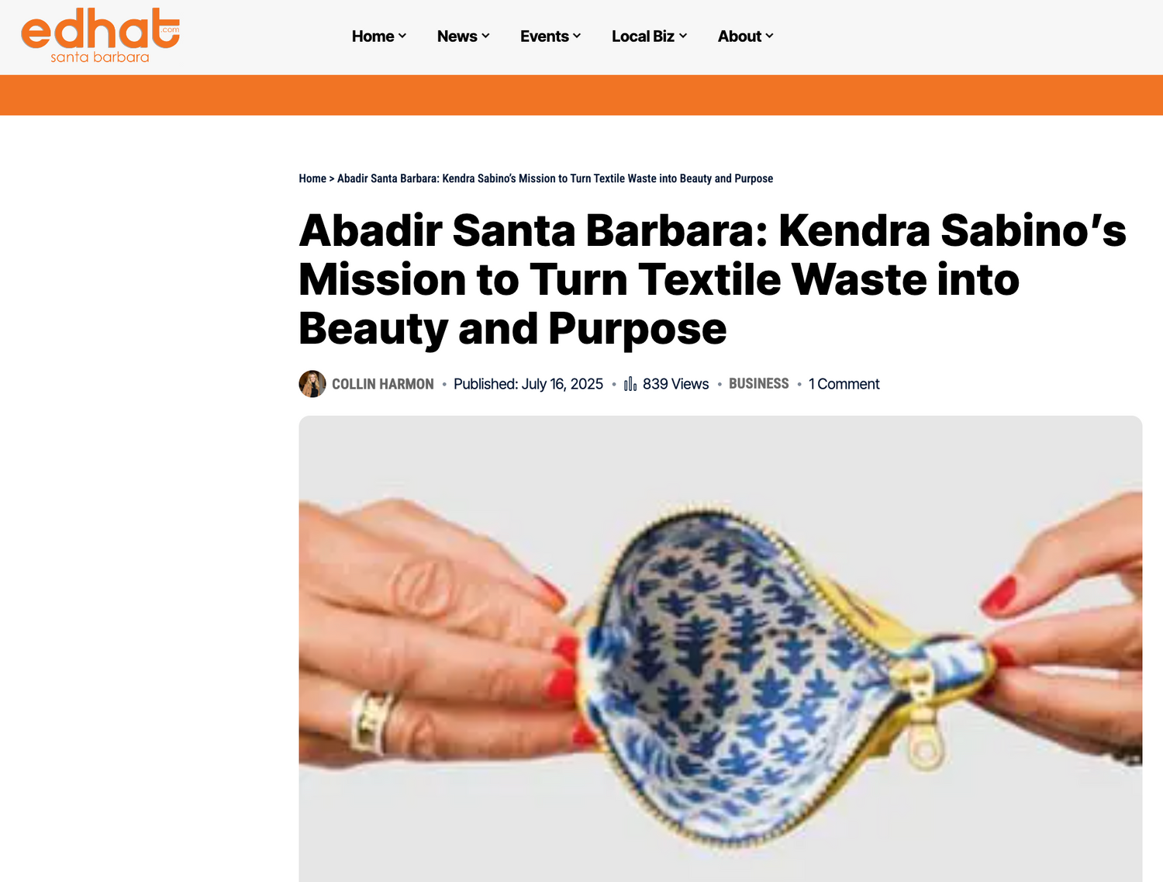Expand the News menu chevron
This screenshot has height=882, width=1163.
point(485,36)
